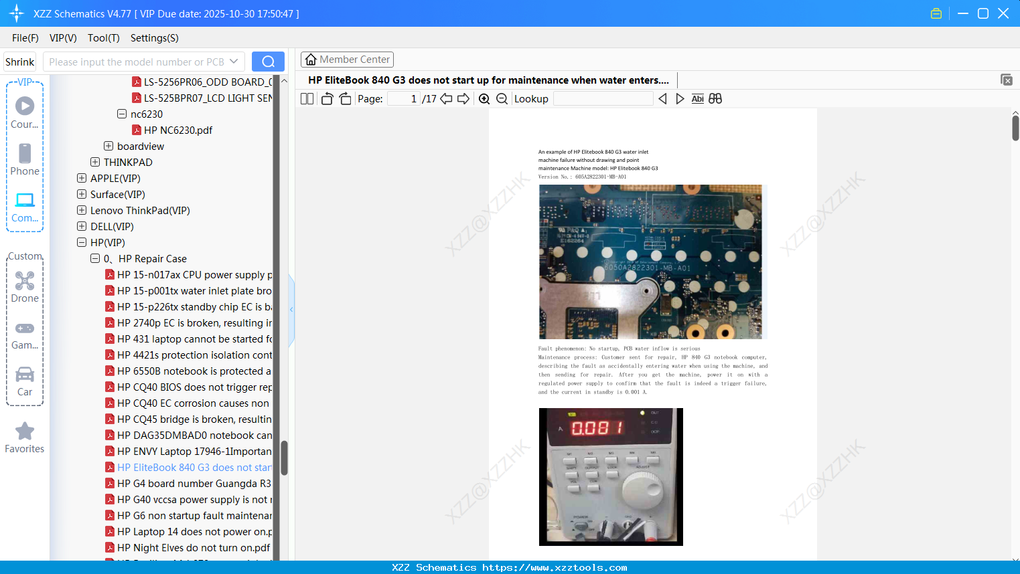Select Game console category
Screen dimensions: 1020x574
click(x=25, y=334)
